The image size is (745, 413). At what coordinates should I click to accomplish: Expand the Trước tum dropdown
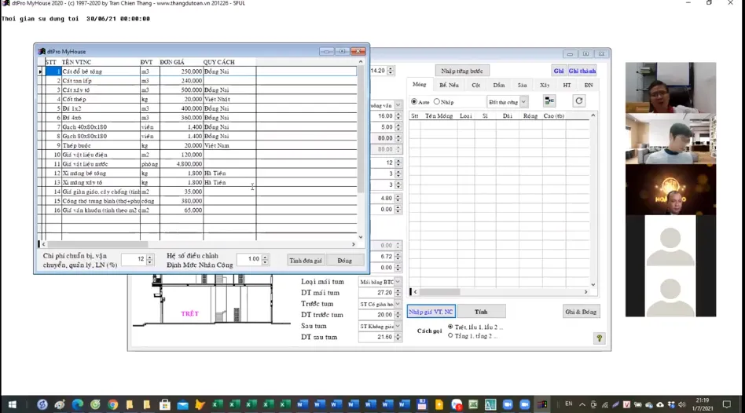tap(398, 304)
